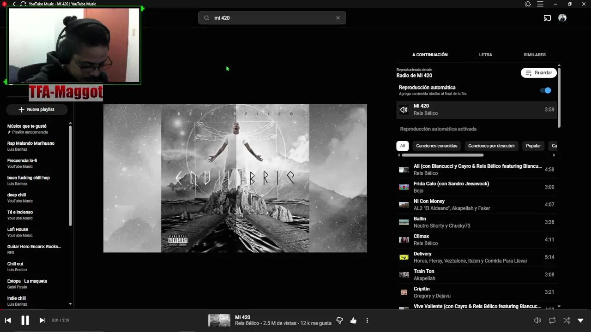Image resolution: width=591 pixels, height=332 pixels.
Task: Click the Delivery track thumbnail
Action: 404,257
